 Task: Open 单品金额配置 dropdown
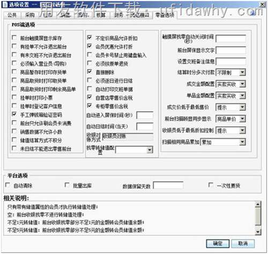(x=242, y=95)
